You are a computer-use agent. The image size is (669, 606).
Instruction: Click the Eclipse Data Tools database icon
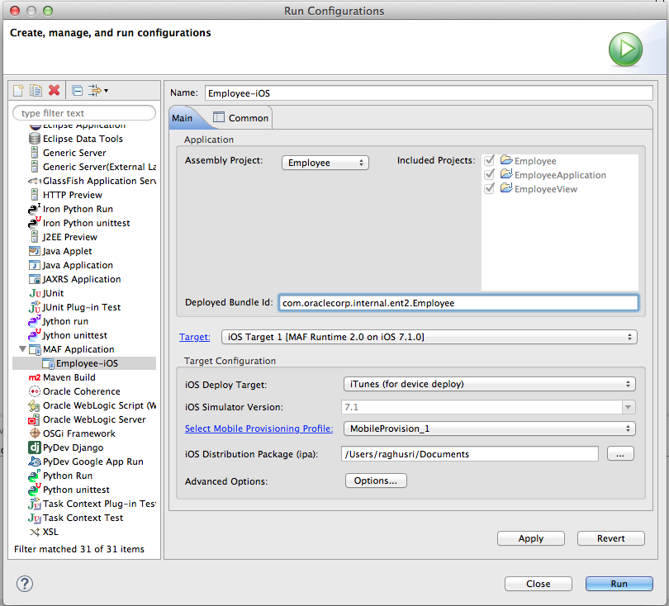click(x=35, y=139)
